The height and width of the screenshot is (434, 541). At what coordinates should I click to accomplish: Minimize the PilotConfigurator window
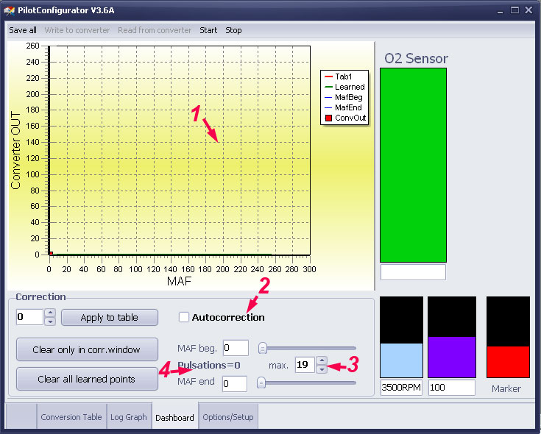pos(501,11)
